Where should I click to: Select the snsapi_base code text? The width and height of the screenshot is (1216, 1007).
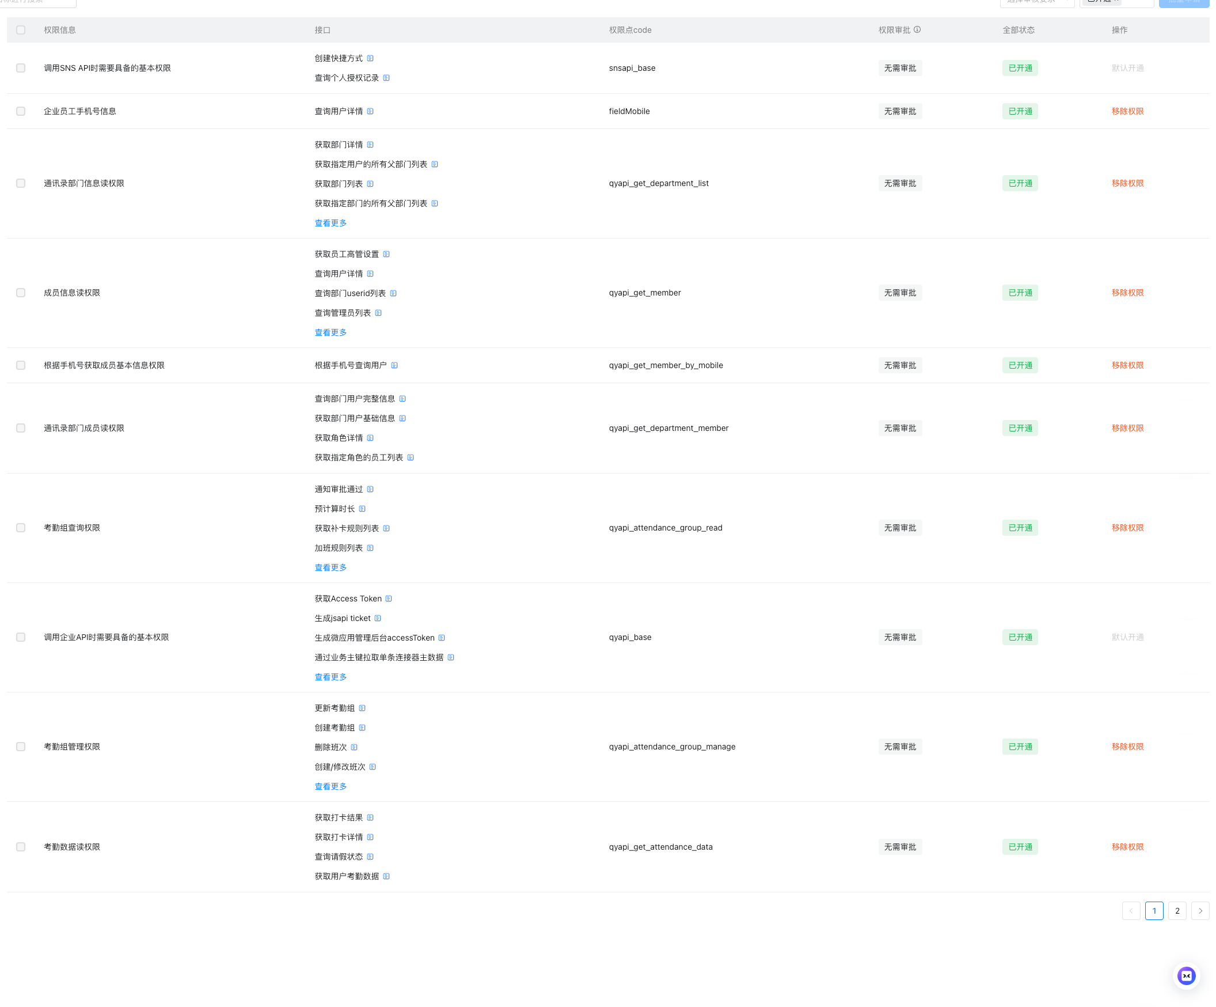632,69
